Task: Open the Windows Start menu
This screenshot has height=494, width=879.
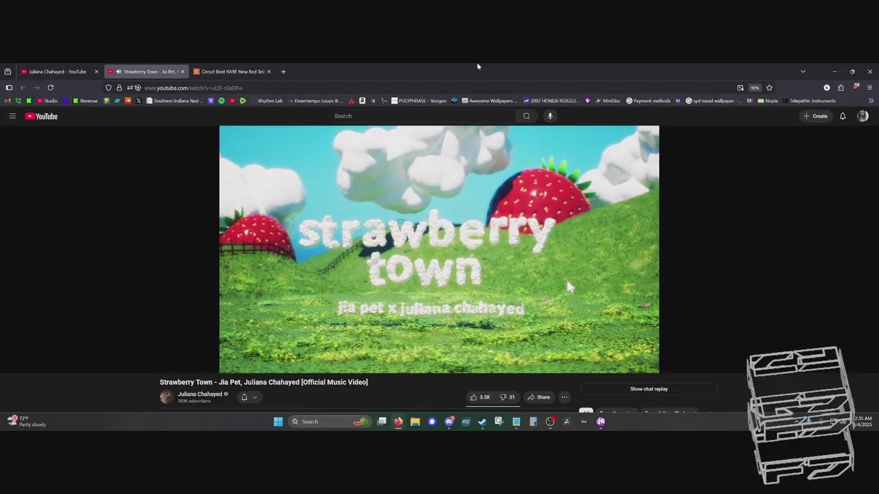Action: coord(278,421)
